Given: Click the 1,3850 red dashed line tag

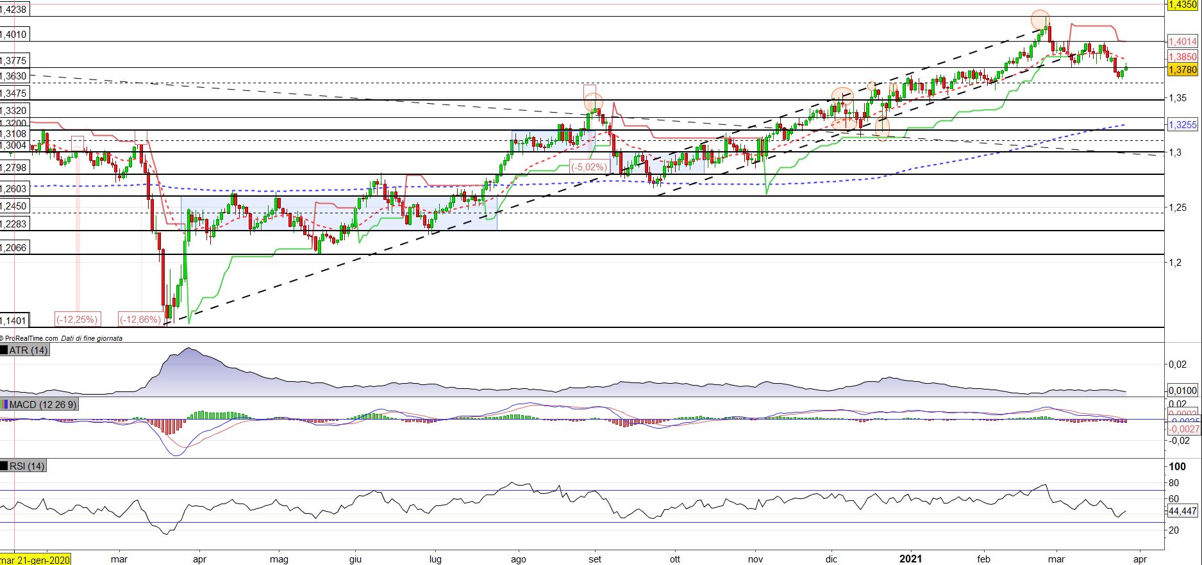Looking at the screenshot, I should (1183, 56).
